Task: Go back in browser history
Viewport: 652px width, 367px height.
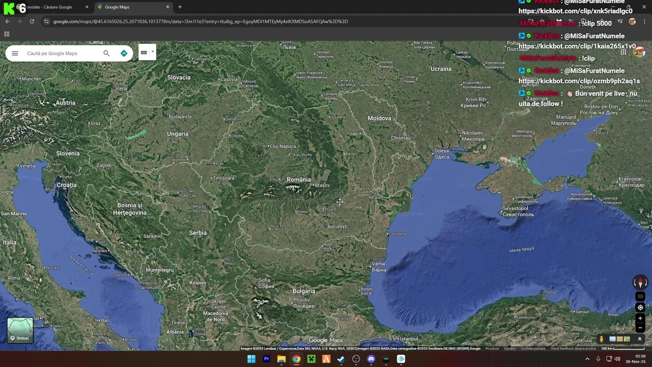Action: tap(7, 21)
